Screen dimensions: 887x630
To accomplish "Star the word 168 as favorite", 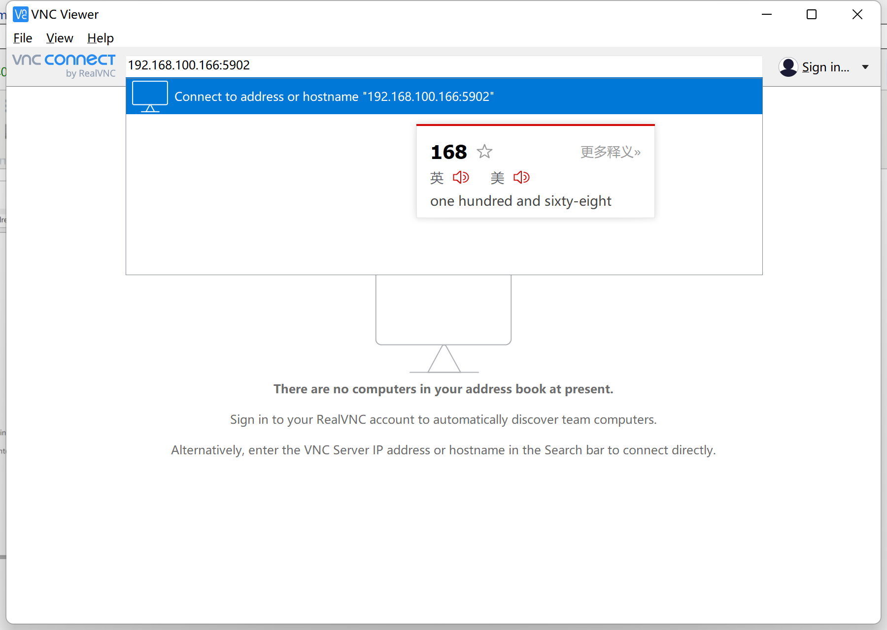I will tap(485, 152).
